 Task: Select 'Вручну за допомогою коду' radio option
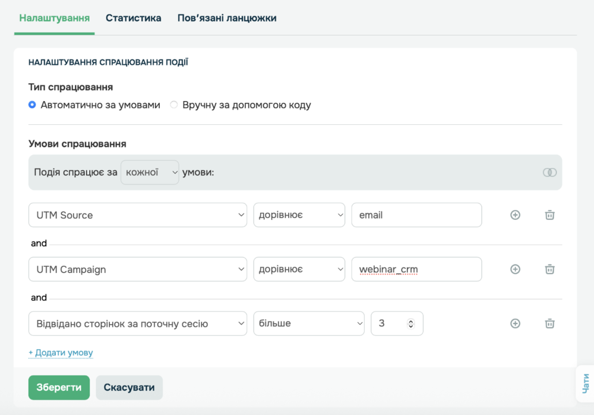(174, 105)
